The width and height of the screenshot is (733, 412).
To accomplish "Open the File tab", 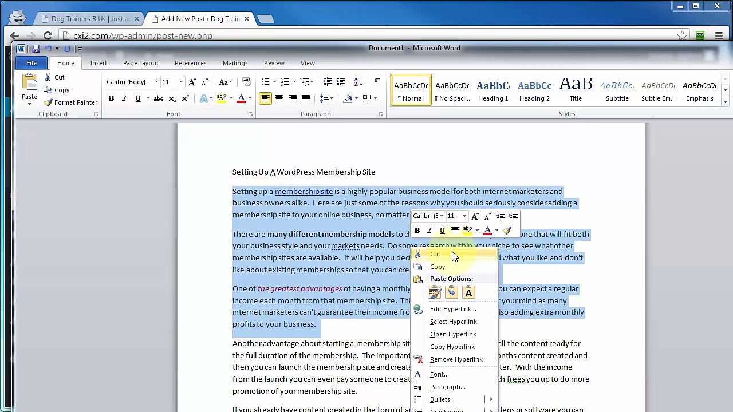I will (x=31, y=63).
